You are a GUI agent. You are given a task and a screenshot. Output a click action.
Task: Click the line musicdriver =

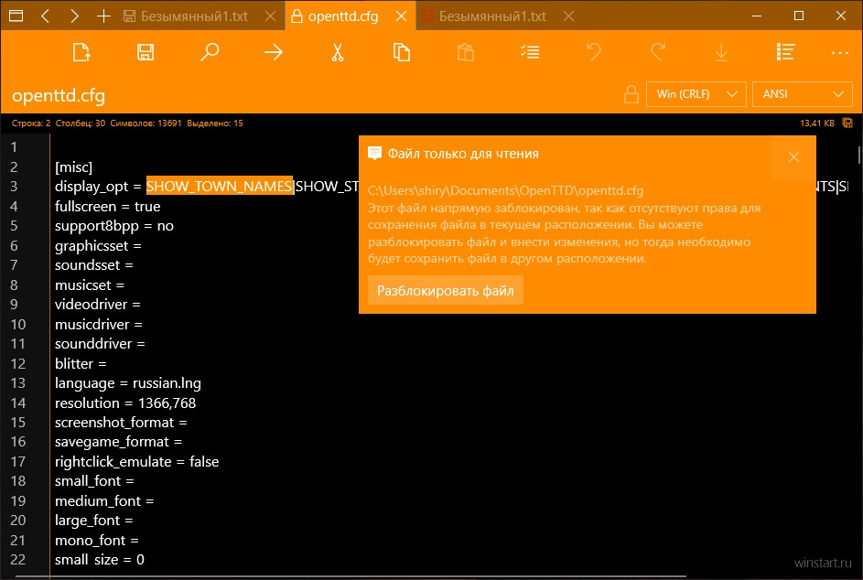click(x=99, y=324)
